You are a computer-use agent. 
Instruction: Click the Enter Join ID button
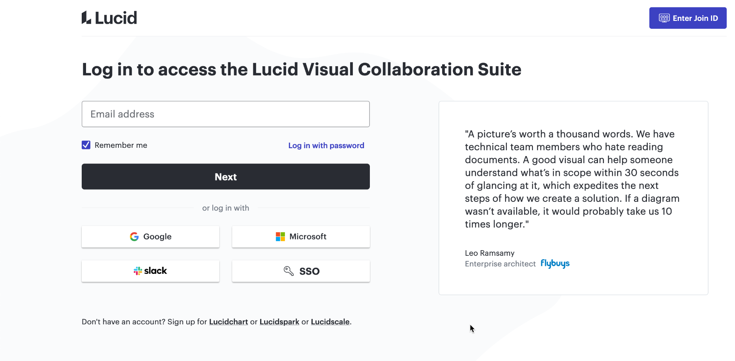tap(688, 18)
